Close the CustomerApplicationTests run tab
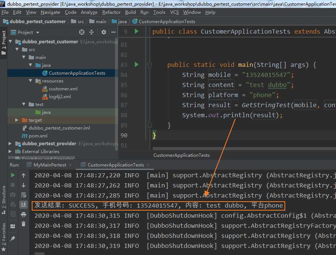 click(148, 165)
